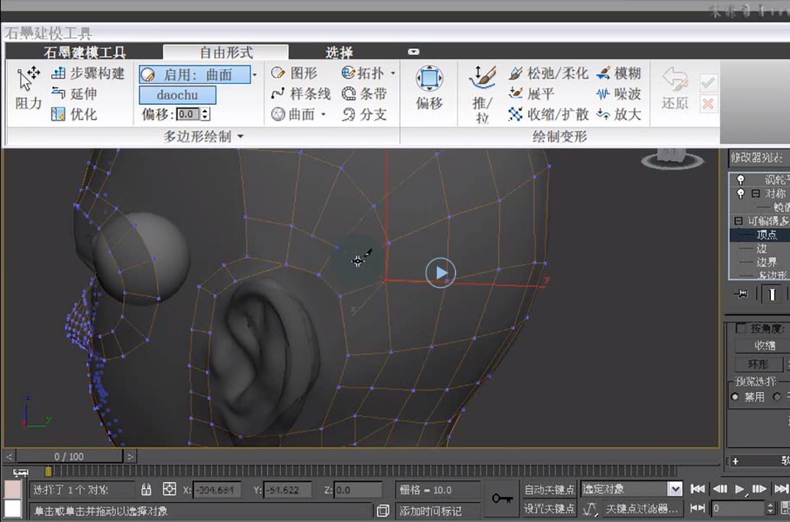Open 关键点过滤器 key filters
Screen dimensions: 790x522
[641, 508]
